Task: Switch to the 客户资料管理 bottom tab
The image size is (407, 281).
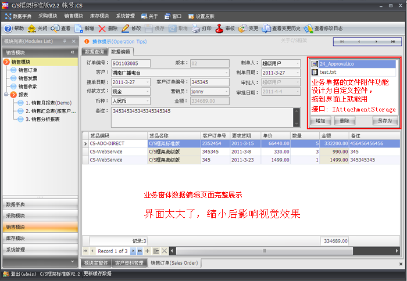Action: coord(128,263)
